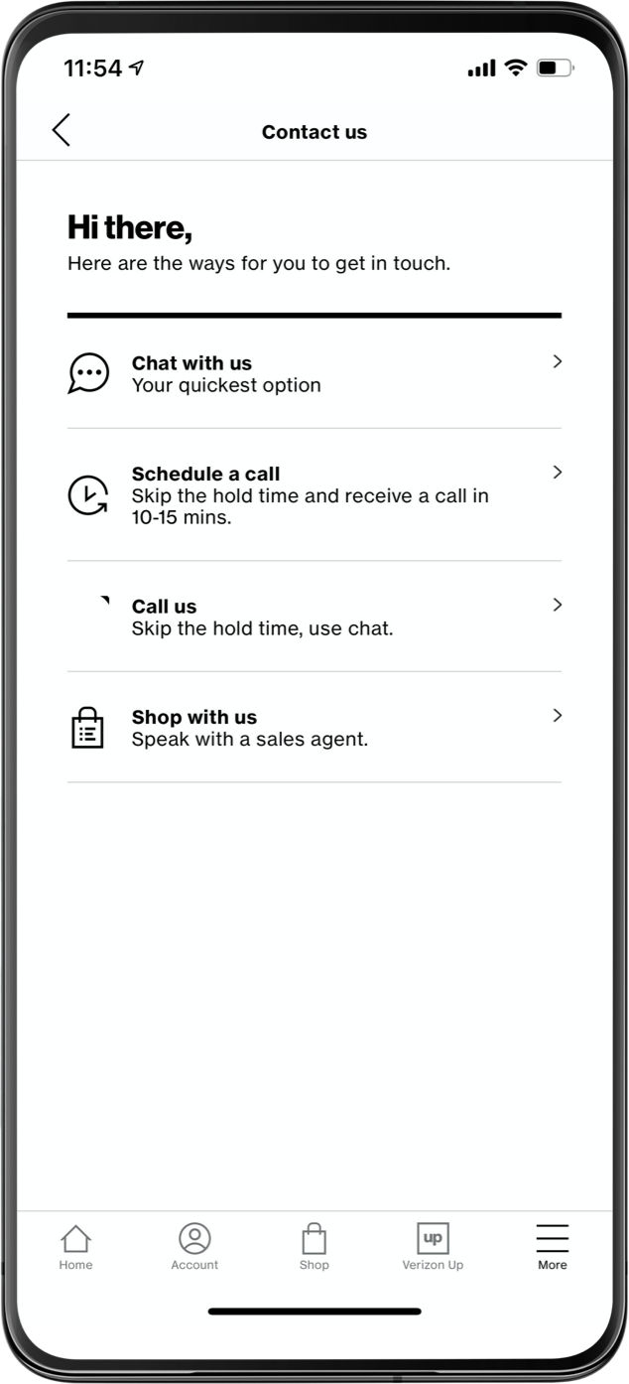Screen dimensions: 629x1384
Task: Open the Shop bag icon
Action: click(314, 1238)
